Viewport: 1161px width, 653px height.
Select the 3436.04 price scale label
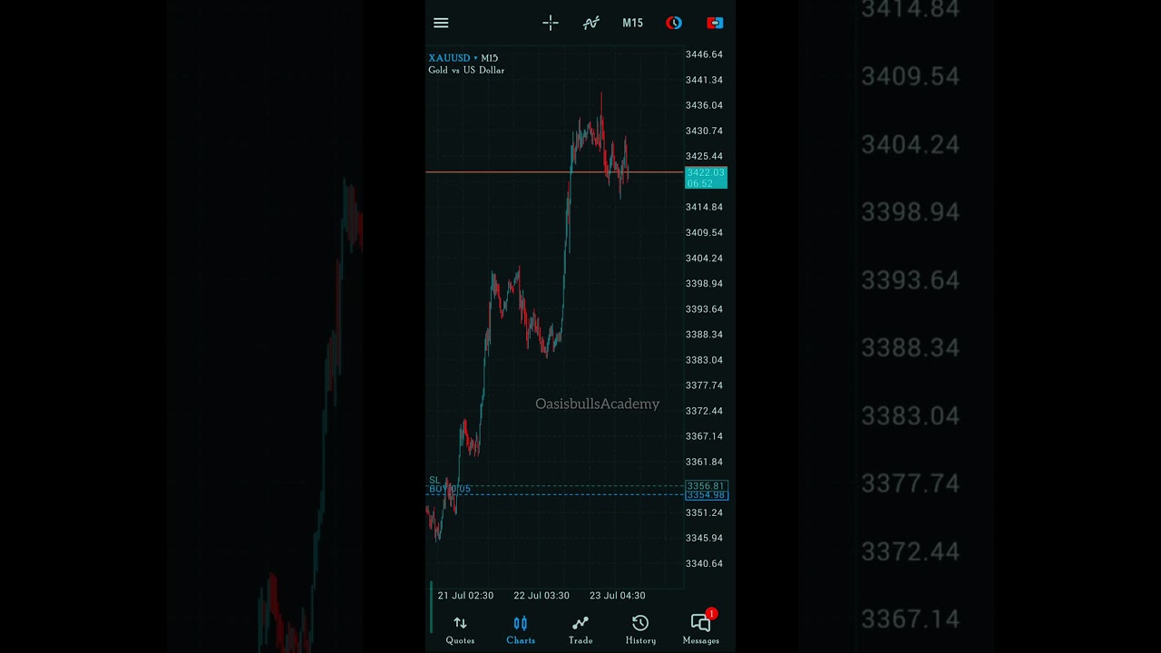coord(705,105)
